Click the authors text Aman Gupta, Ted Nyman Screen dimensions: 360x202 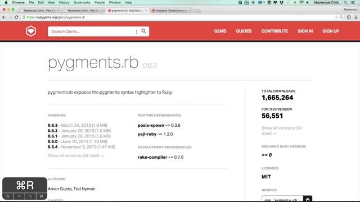[71, 189]
